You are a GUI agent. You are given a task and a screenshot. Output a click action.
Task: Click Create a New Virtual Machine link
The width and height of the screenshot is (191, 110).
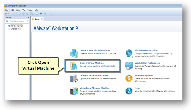tap(95, 50)
